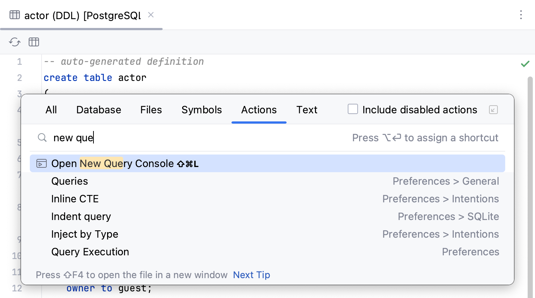Enable Include disabled actions
535x298 pixels.
353,109
